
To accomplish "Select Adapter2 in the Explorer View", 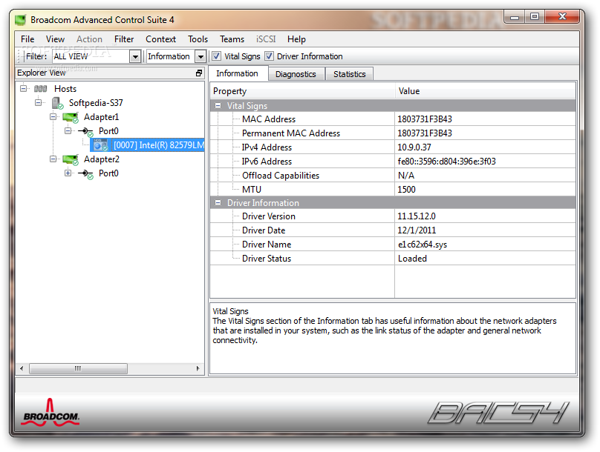I will 102,159.
